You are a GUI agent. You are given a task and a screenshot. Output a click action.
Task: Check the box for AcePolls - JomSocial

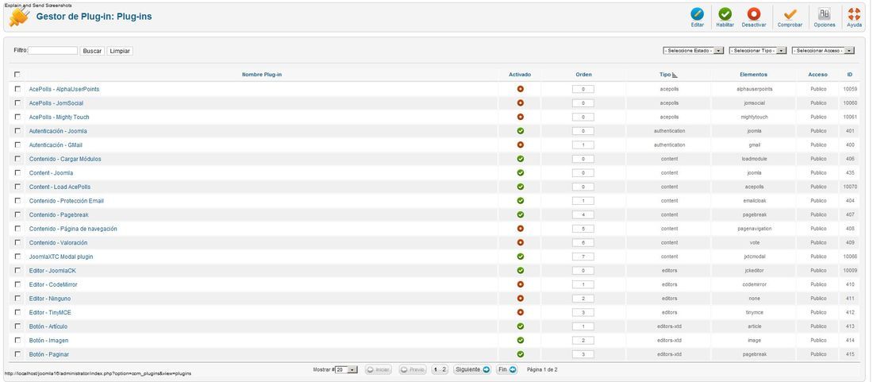tap(17, 102)
